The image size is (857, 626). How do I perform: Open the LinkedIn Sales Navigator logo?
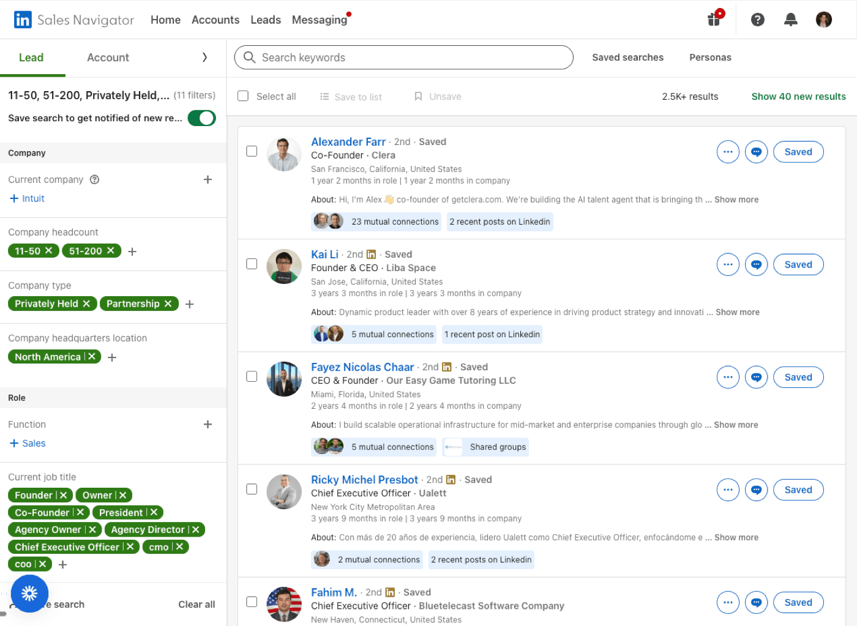pos(73,20)
